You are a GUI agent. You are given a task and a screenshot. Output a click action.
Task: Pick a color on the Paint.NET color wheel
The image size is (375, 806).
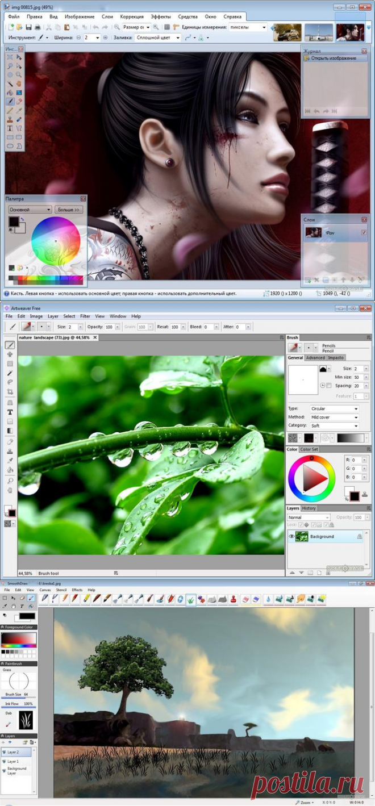[56, 241]
